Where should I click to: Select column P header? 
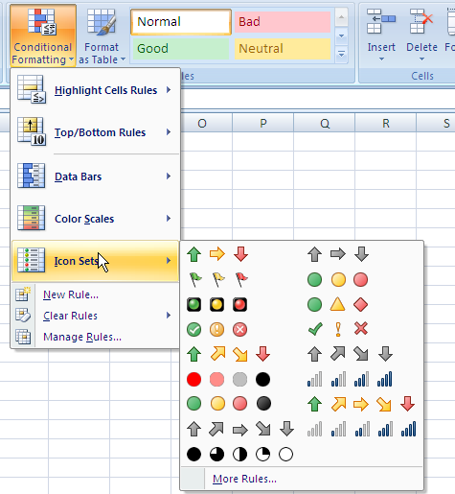tap(262, 123)
